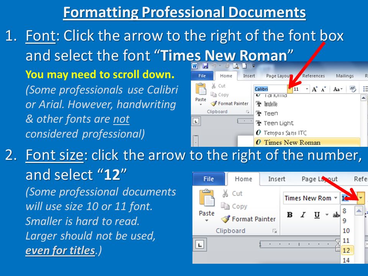Viewport: 368px width, 276px height.
Task: Click the font name box showing Calibri
Action: click(x=271, y=89)
